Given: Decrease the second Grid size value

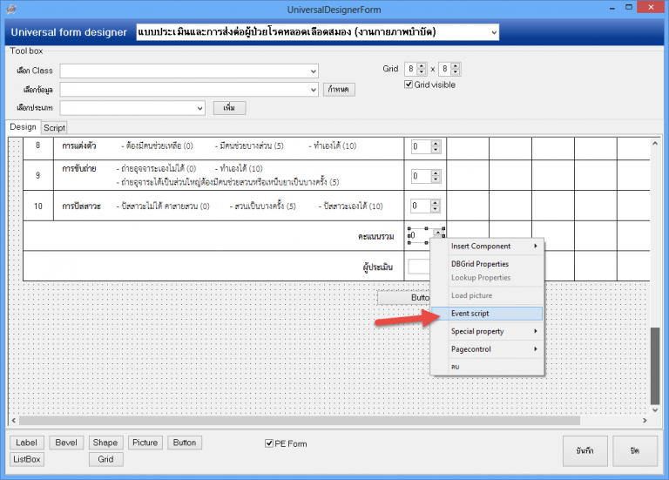Looking at the screenshot, I should coord(456,71).
